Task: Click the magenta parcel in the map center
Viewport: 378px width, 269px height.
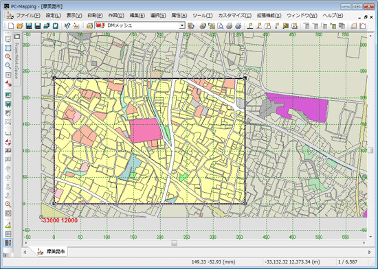Action: (146, 130)
